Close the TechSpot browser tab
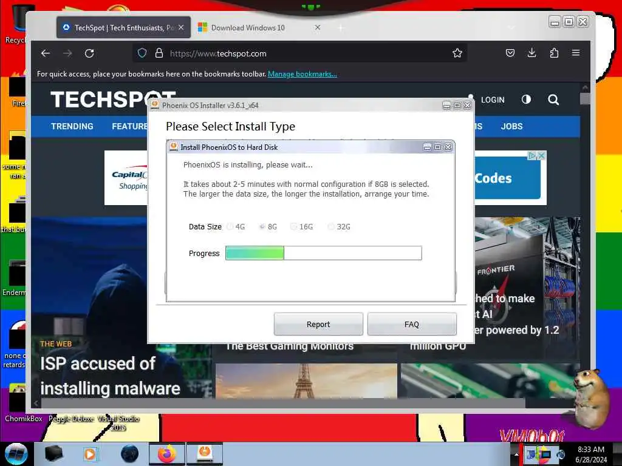Image resolution: width=622 pixels, height=466 pixels. (x=181, y=27)
